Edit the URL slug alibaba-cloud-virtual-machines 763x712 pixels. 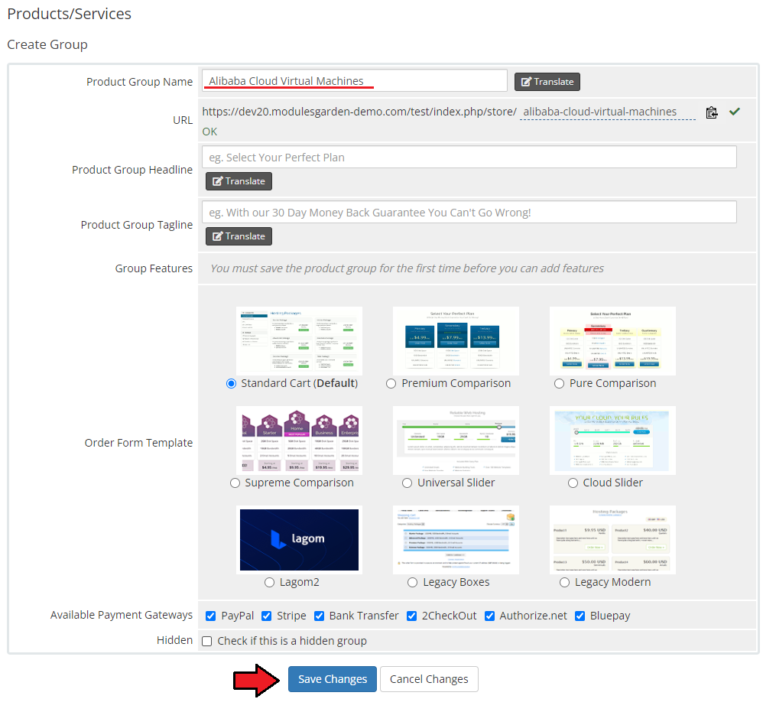pyautogui.click(x=607, y=112)
